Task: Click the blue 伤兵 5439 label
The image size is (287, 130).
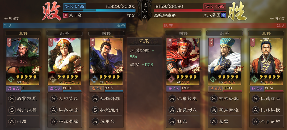Action: (75, 6)
